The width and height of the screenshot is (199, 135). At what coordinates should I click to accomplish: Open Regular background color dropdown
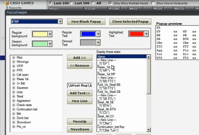[50, 34]
